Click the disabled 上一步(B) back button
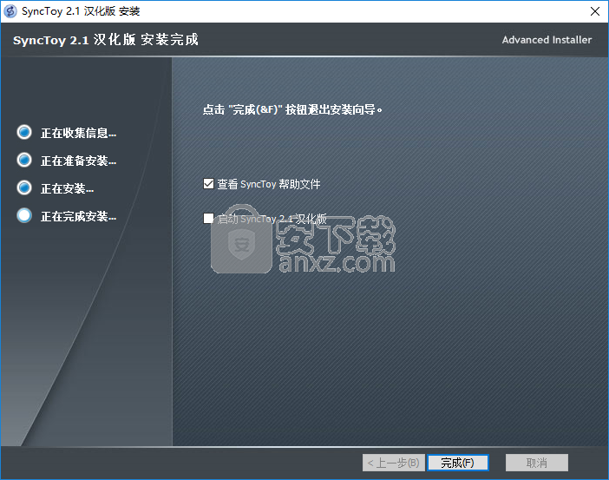Image resolution: width=609 pixels, height=480 pixels. [x=394, y=463]
